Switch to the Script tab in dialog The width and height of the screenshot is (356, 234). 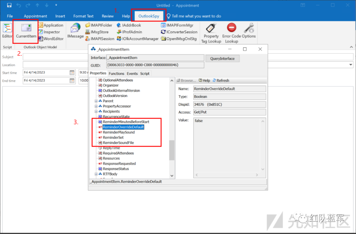point(145,73)
